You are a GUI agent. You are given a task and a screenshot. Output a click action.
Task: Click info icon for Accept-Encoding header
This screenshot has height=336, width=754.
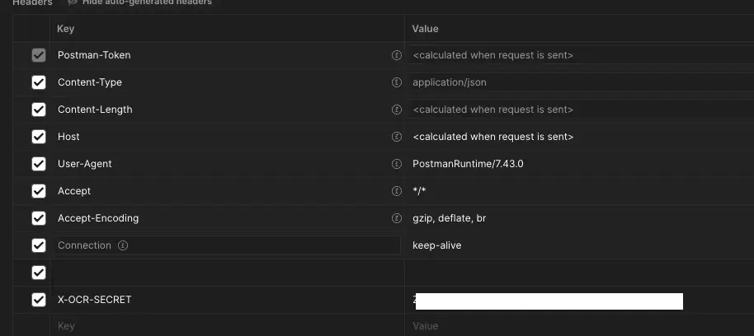[x=396, y=218]
